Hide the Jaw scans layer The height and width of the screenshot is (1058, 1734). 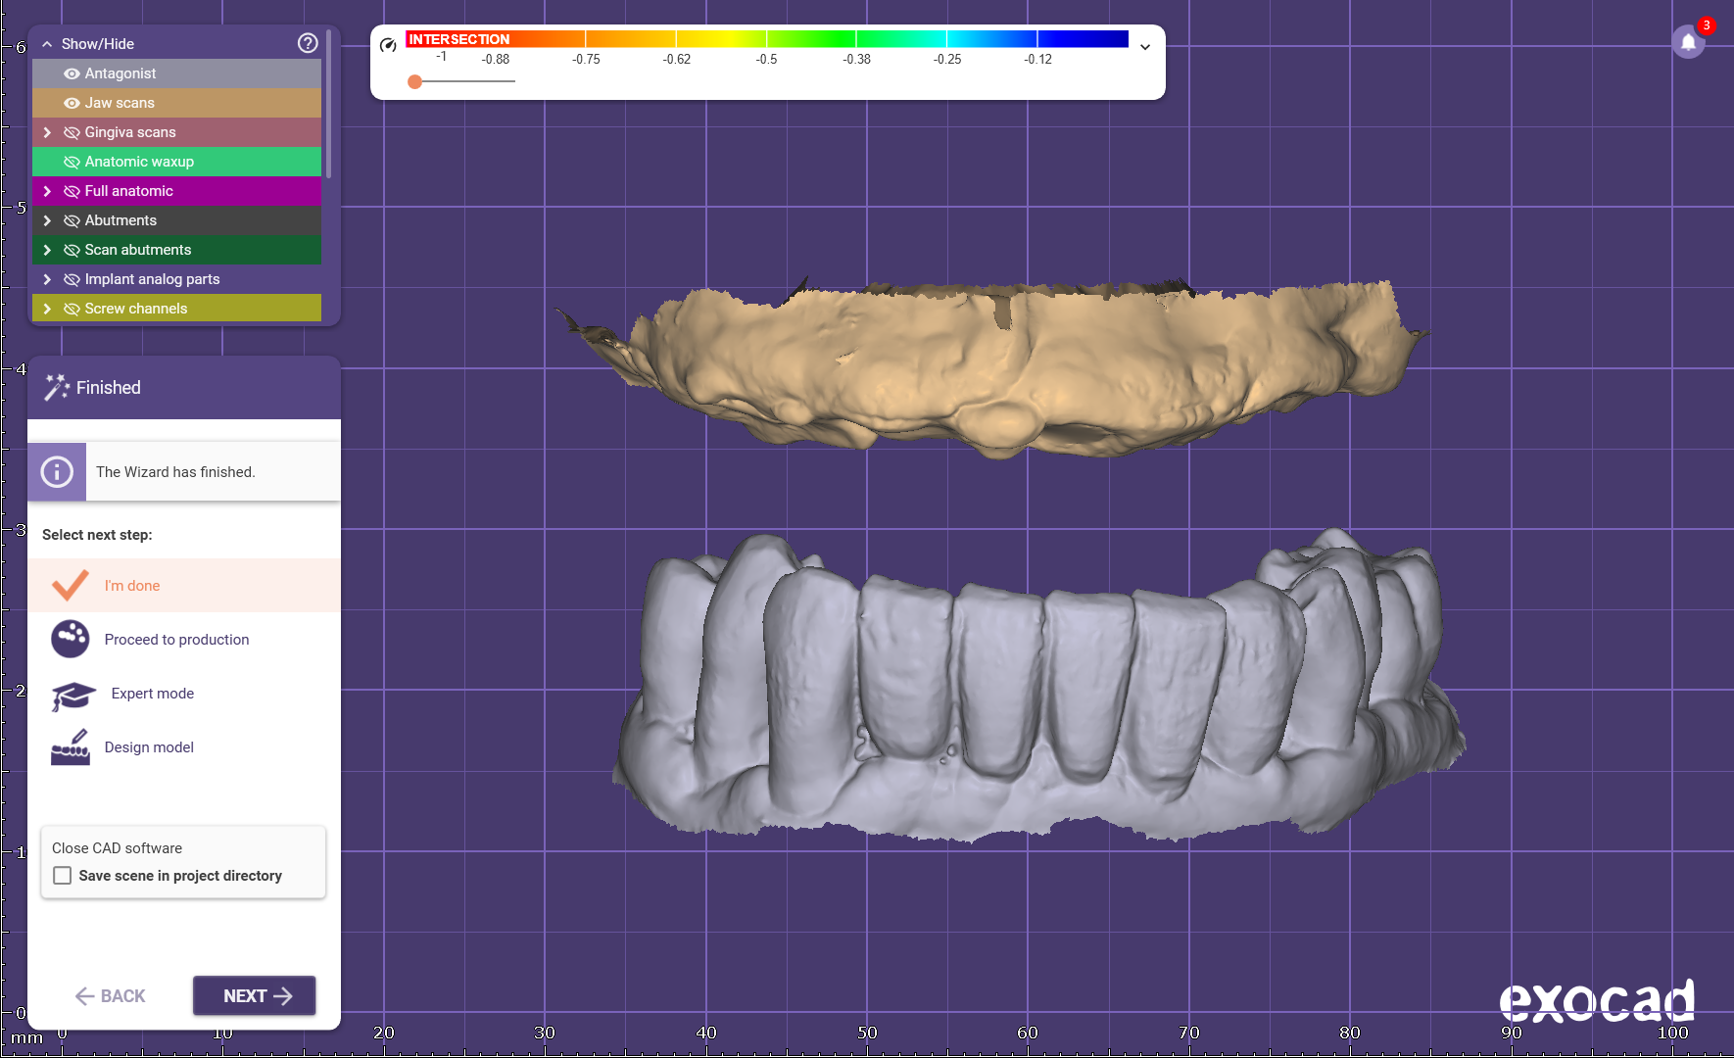coord(72,103)
